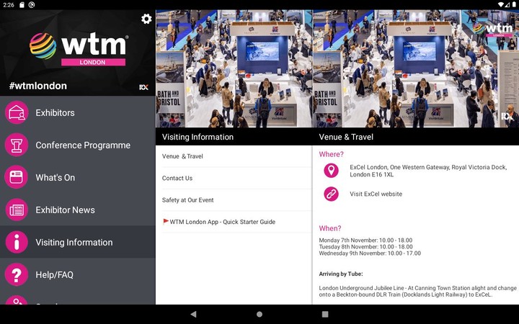Viewport: 519px width, 324px height.
Task: Tap the chain link icon for ExCel website
Action: 331,194
